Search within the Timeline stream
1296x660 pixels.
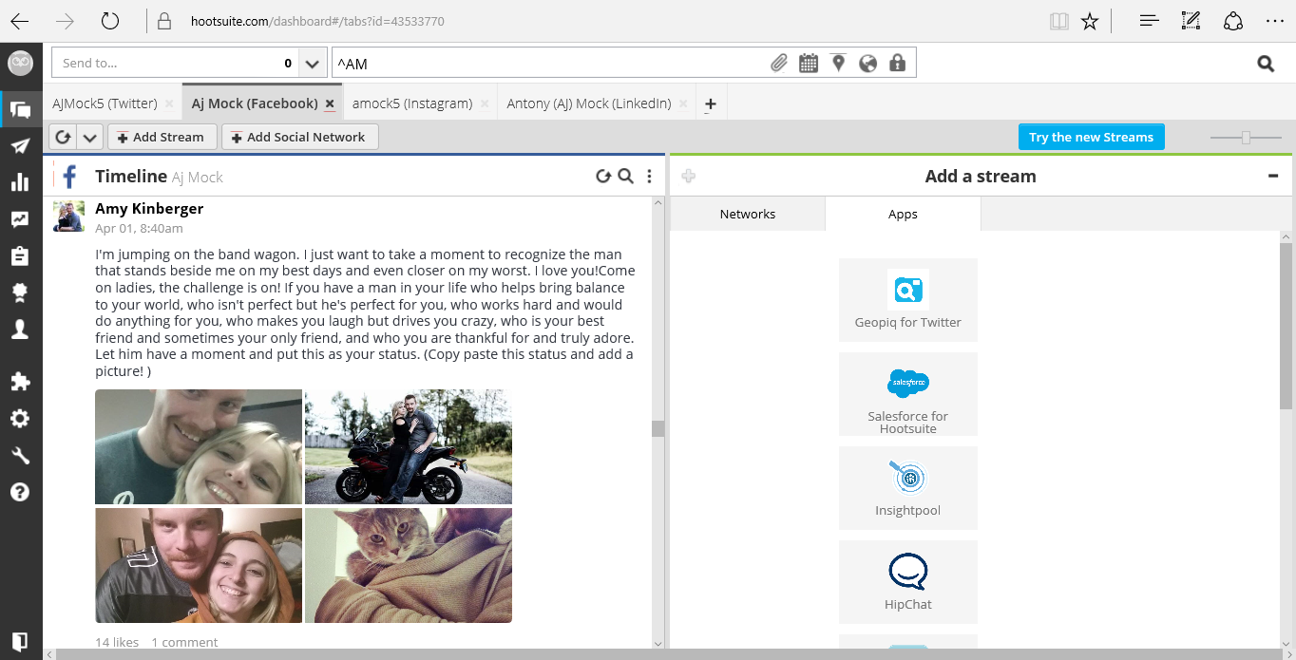[x=625, y=176]
